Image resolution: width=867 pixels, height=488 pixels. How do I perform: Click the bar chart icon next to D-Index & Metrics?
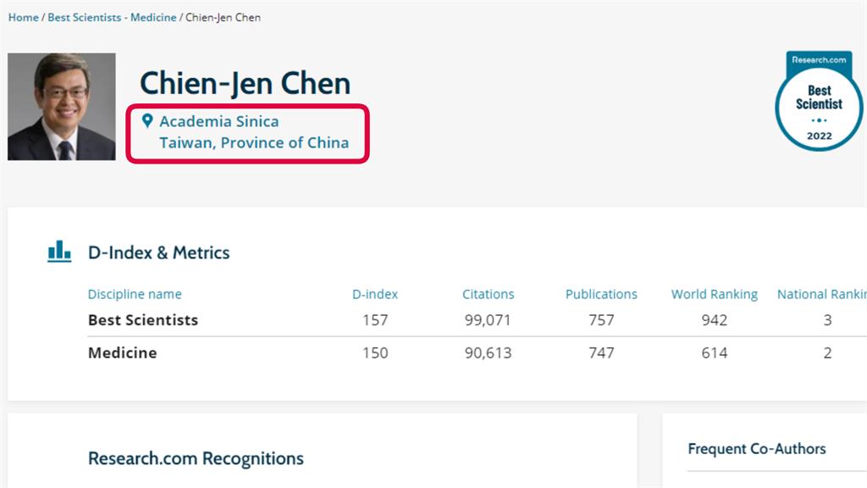59,252
